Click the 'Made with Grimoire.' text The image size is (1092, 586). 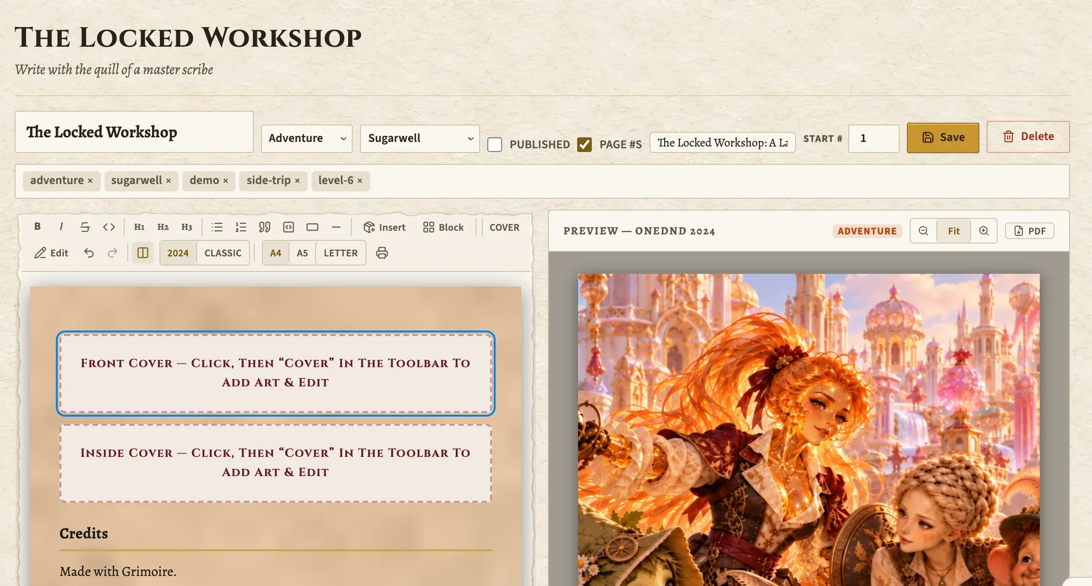pyautogui.click(x=118, y=571)
